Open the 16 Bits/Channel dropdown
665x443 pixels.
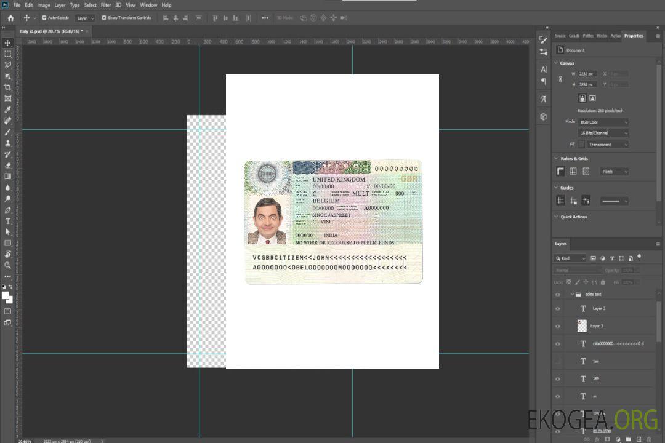click(x=603, y=133)
